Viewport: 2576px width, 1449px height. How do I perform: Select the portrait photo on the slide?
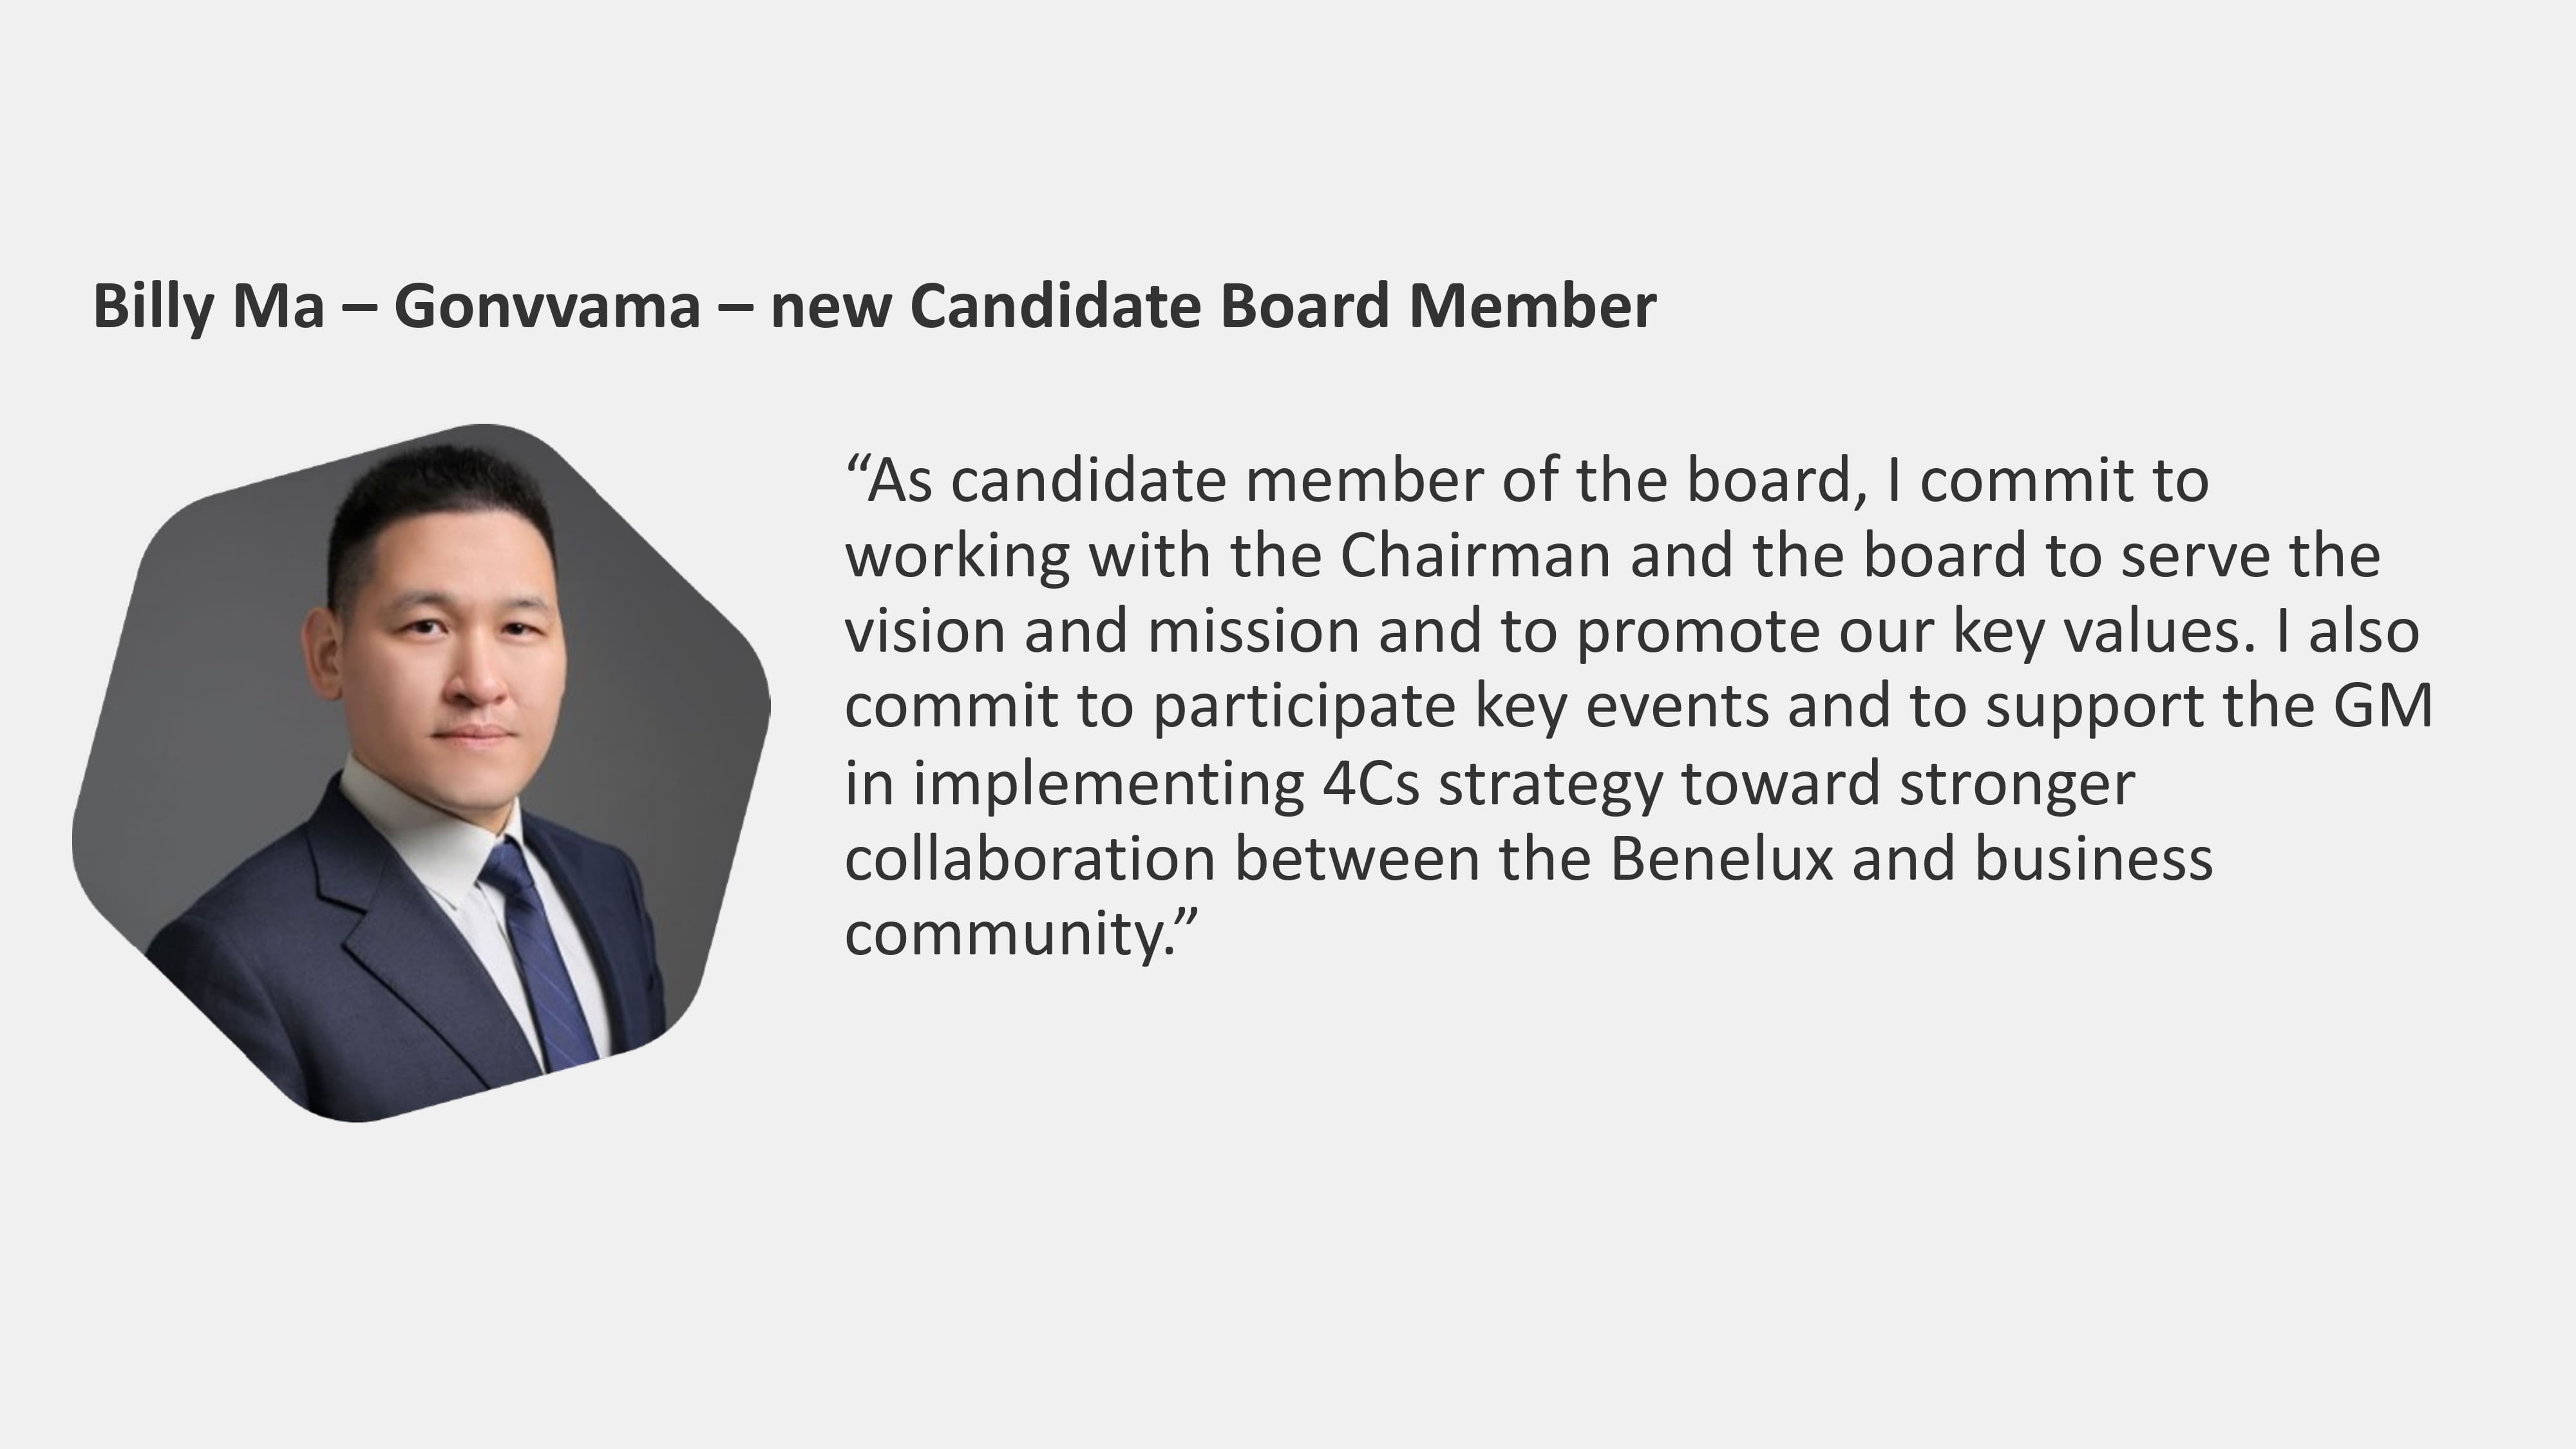point(421,772)
